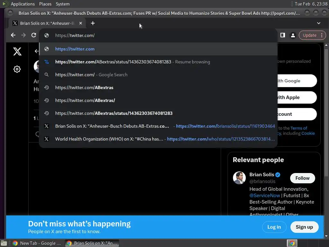Click the page vertical scrollbar

[326, 112]
